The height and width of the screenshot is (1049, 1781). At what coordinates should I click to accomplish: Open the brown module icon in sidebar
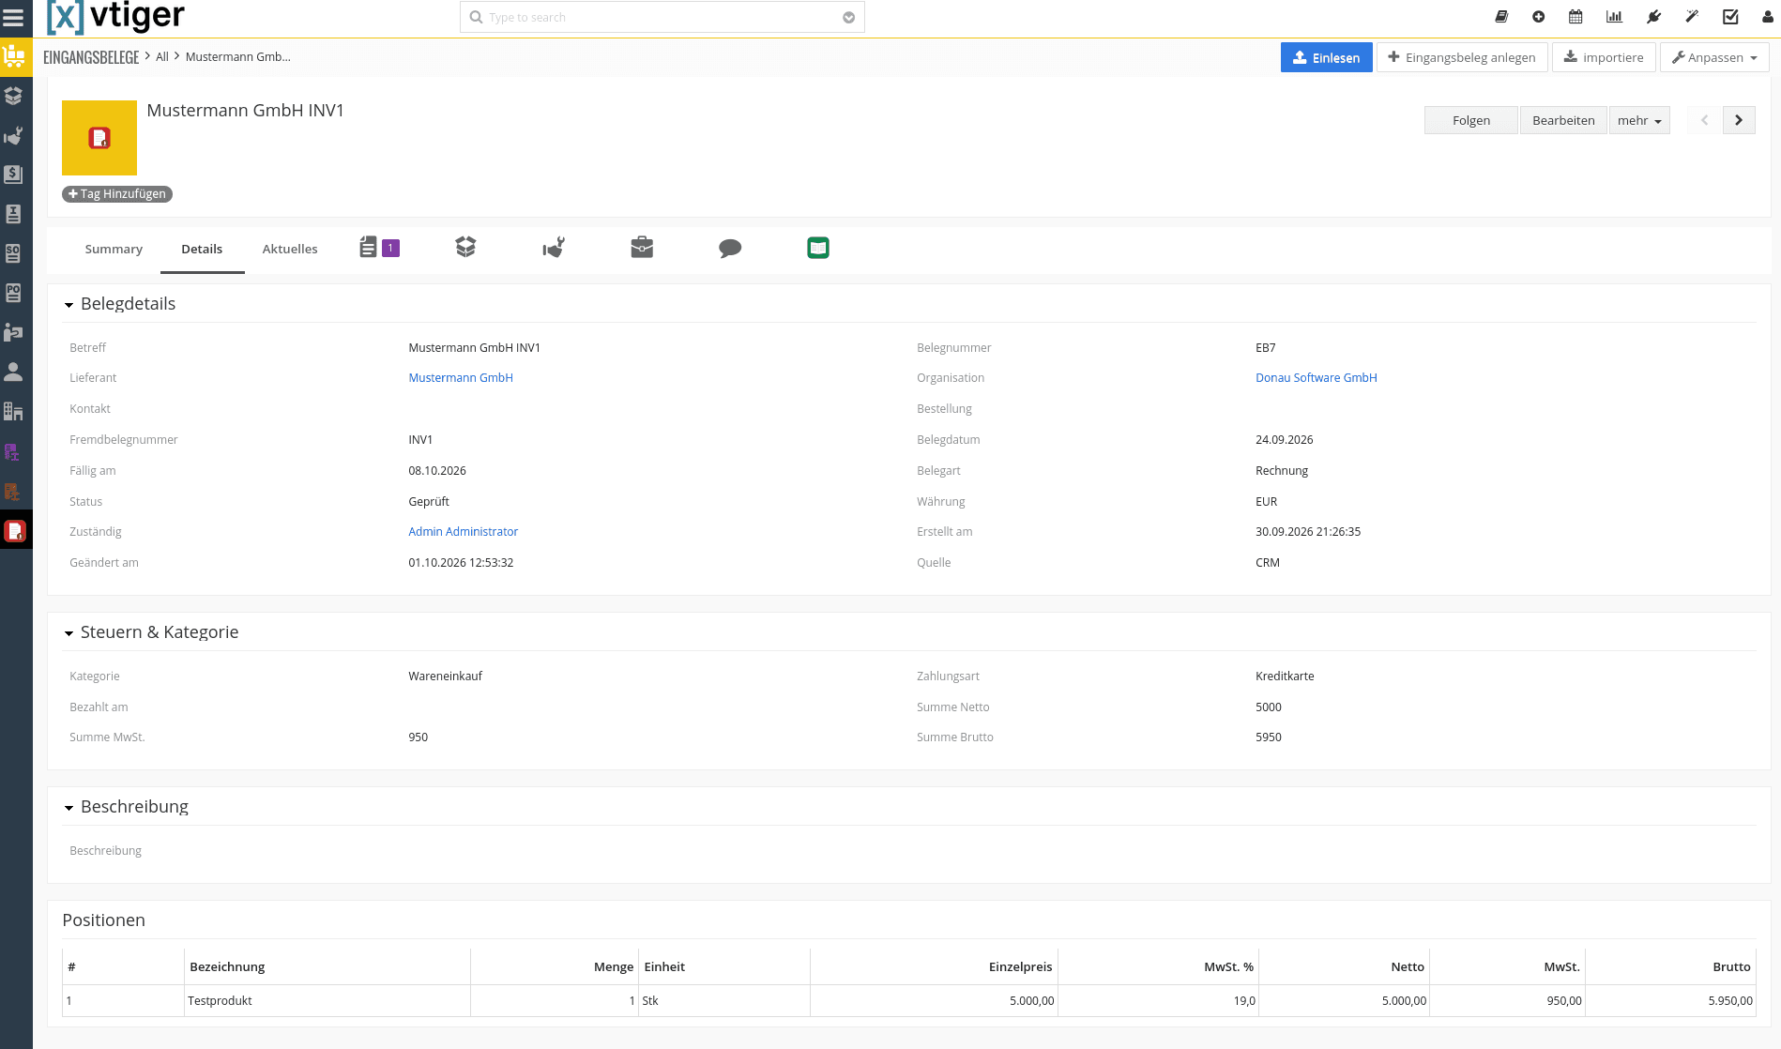coord(12,492)
